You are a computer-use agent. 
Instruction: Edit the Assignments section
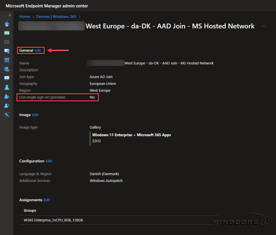click(x=47, y=200)
